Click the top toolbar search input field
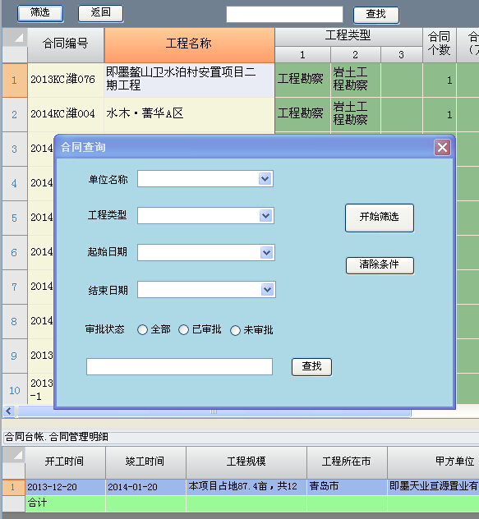479x519 pixels. point(284,15)
